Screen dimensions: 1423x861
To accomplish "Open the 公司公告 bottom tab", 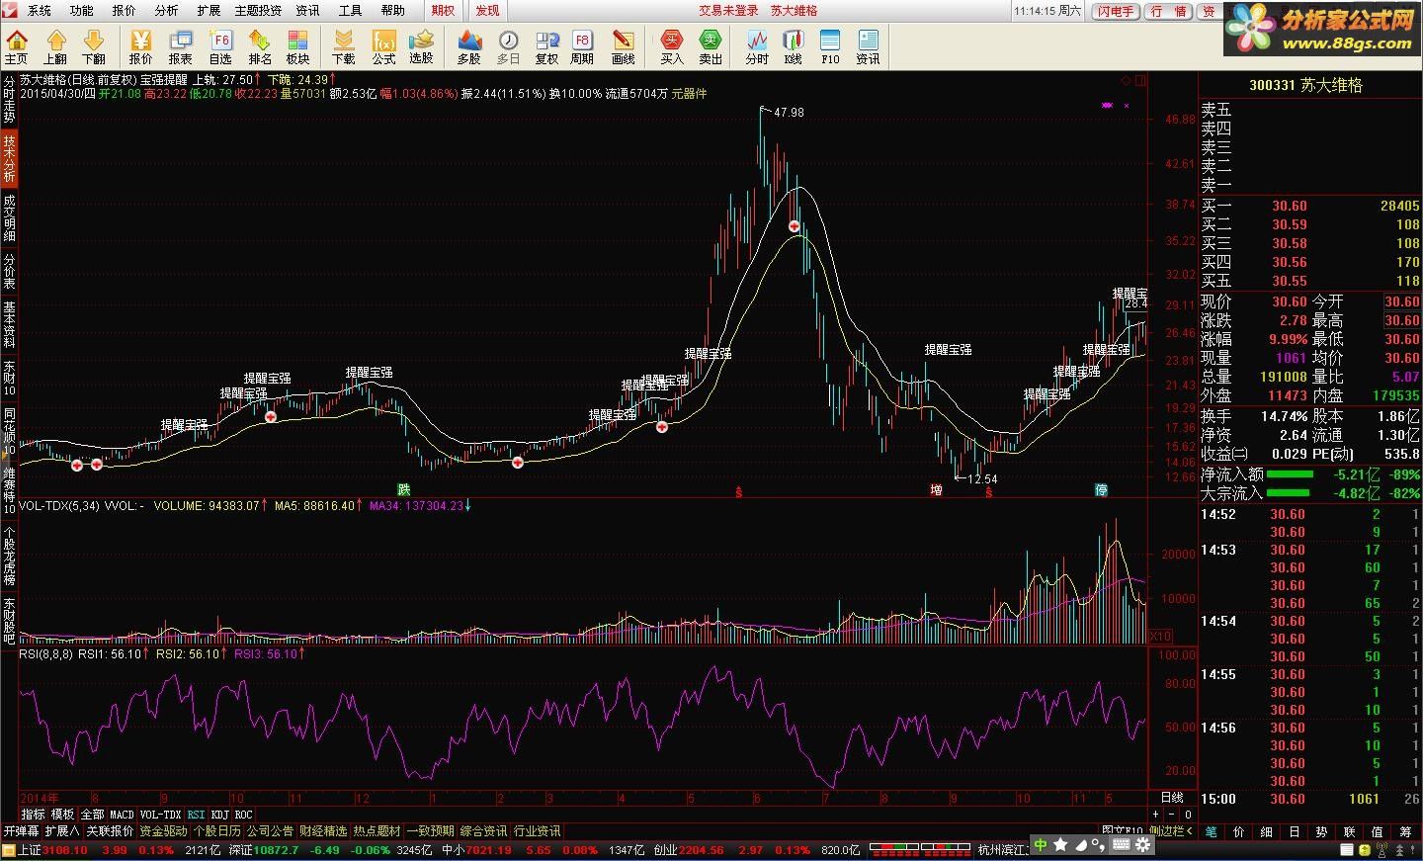I will click(270, 831).
